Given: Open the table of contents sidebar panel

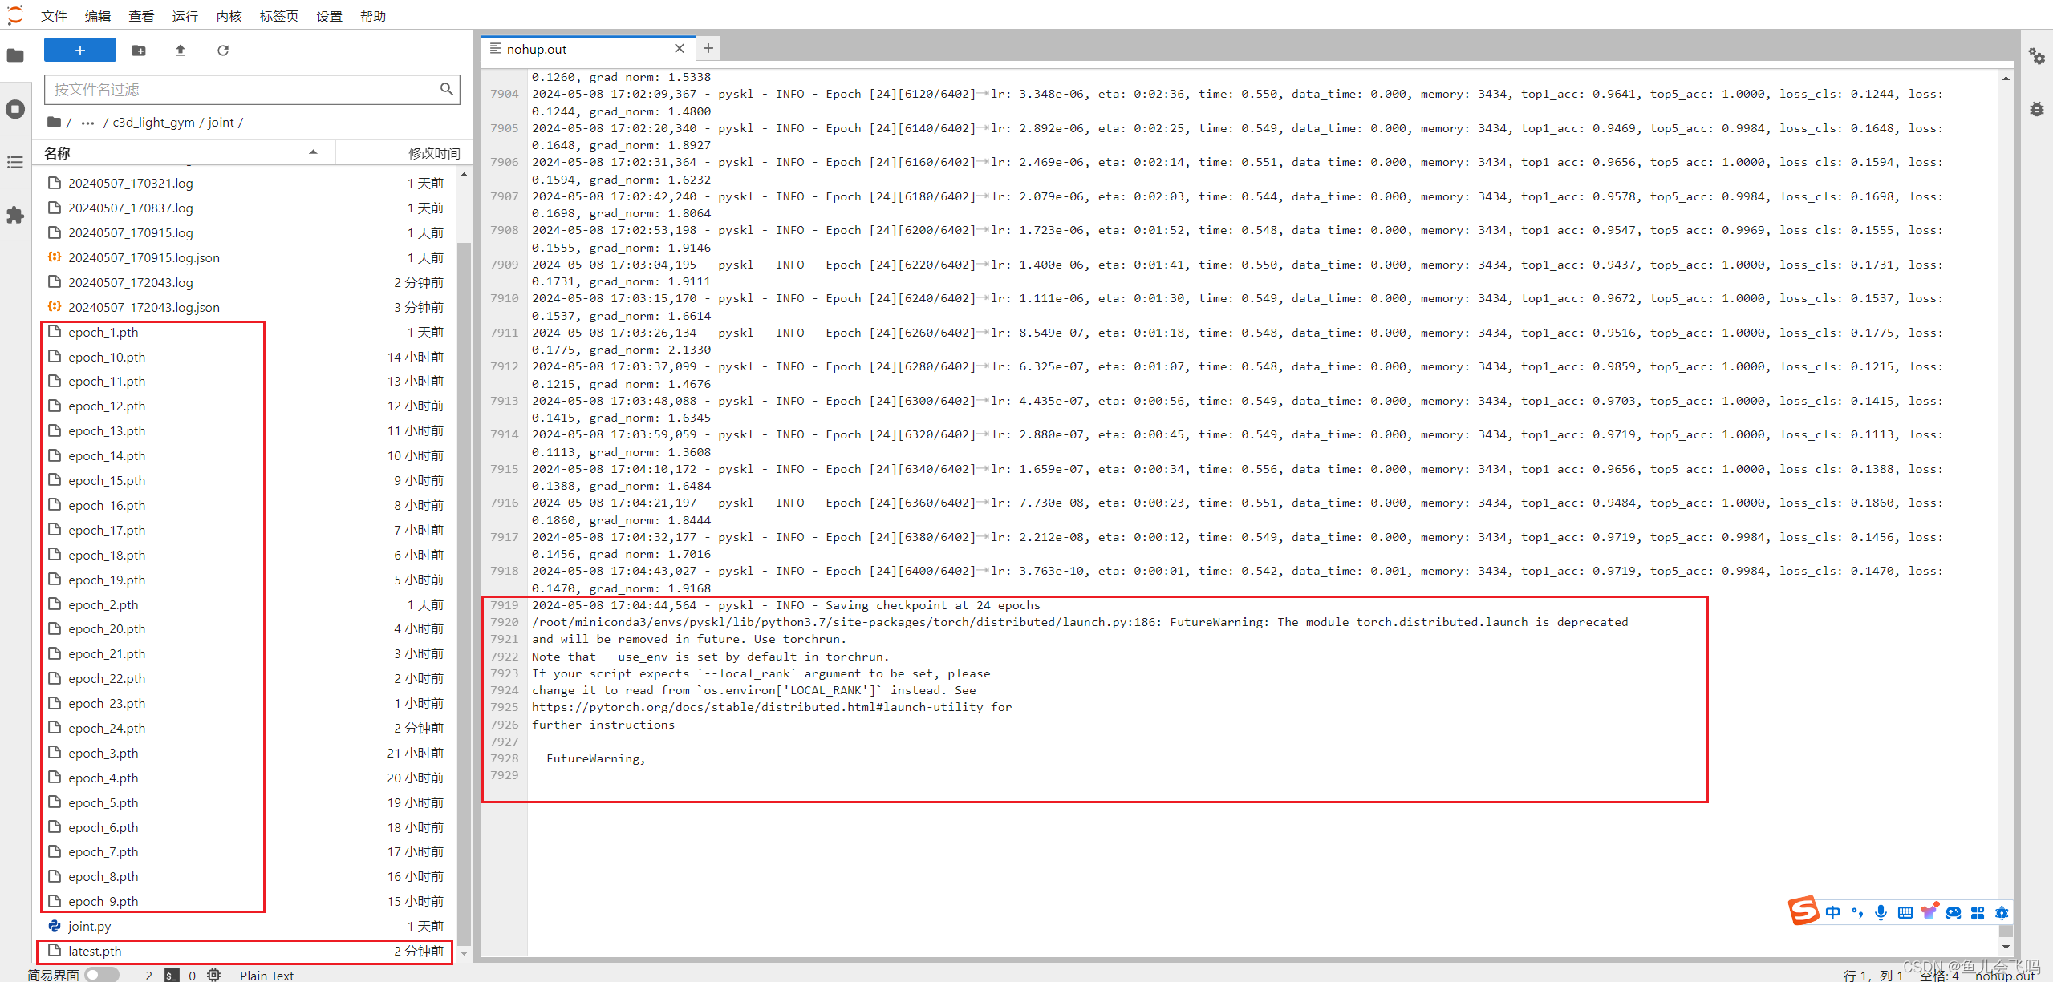Looking at the screenshot, I should tap(14, 162).
